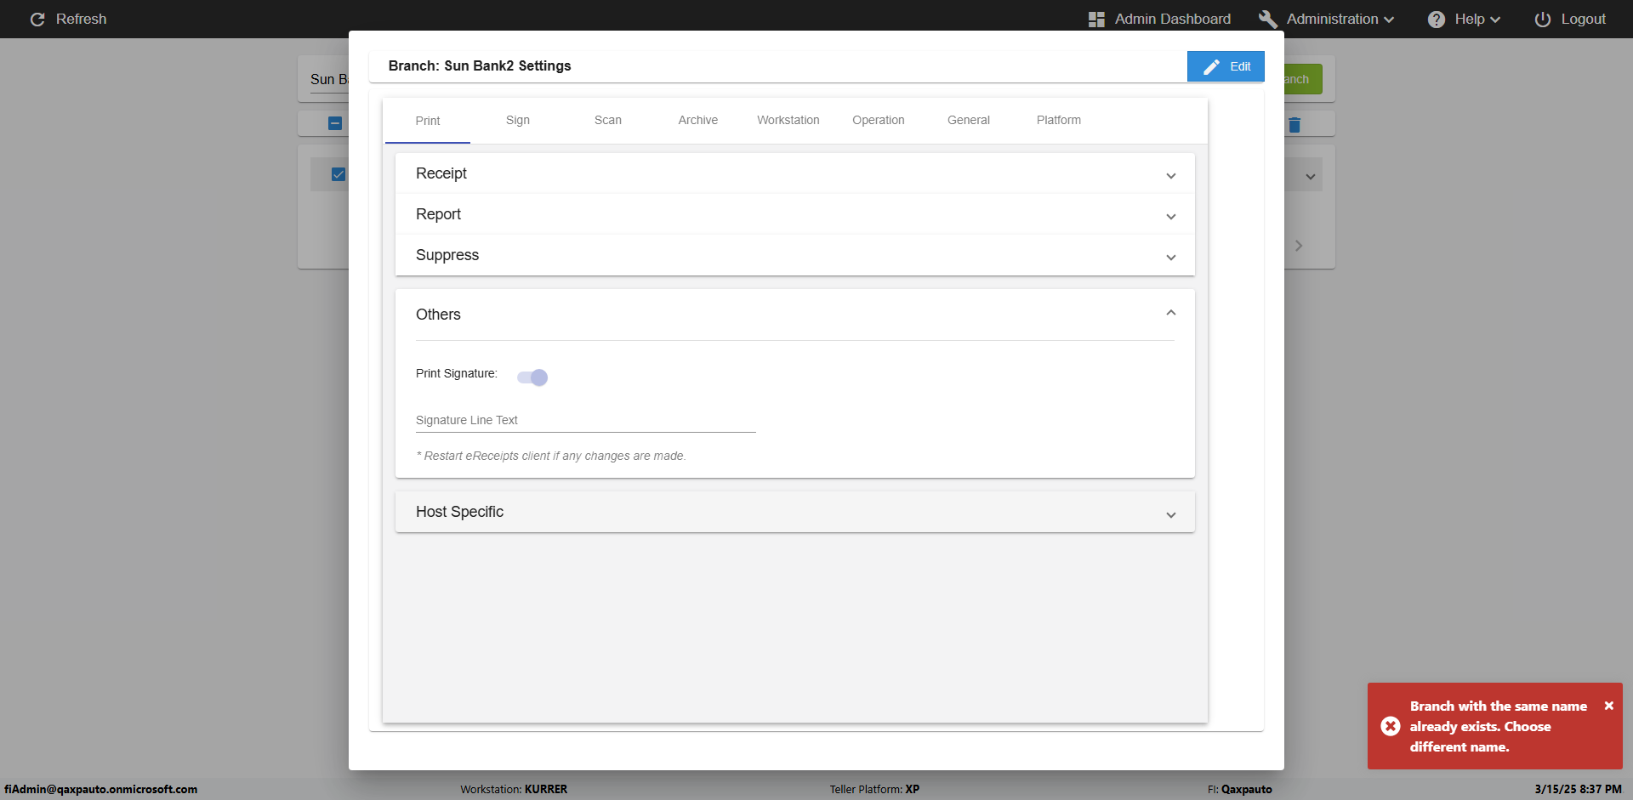Click the Administration wrench icon
Image resolution: width=1633 pixels, height=800 pixels.
1268,19
